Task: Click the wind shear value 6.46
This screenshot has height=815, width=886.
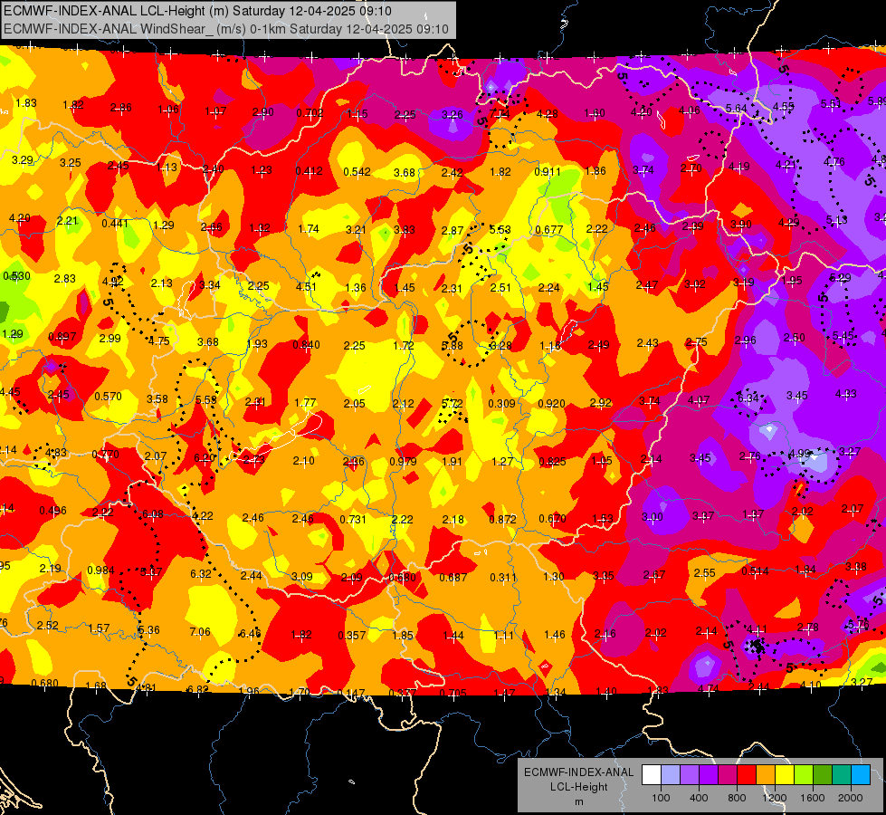Action: click(250, 634)
